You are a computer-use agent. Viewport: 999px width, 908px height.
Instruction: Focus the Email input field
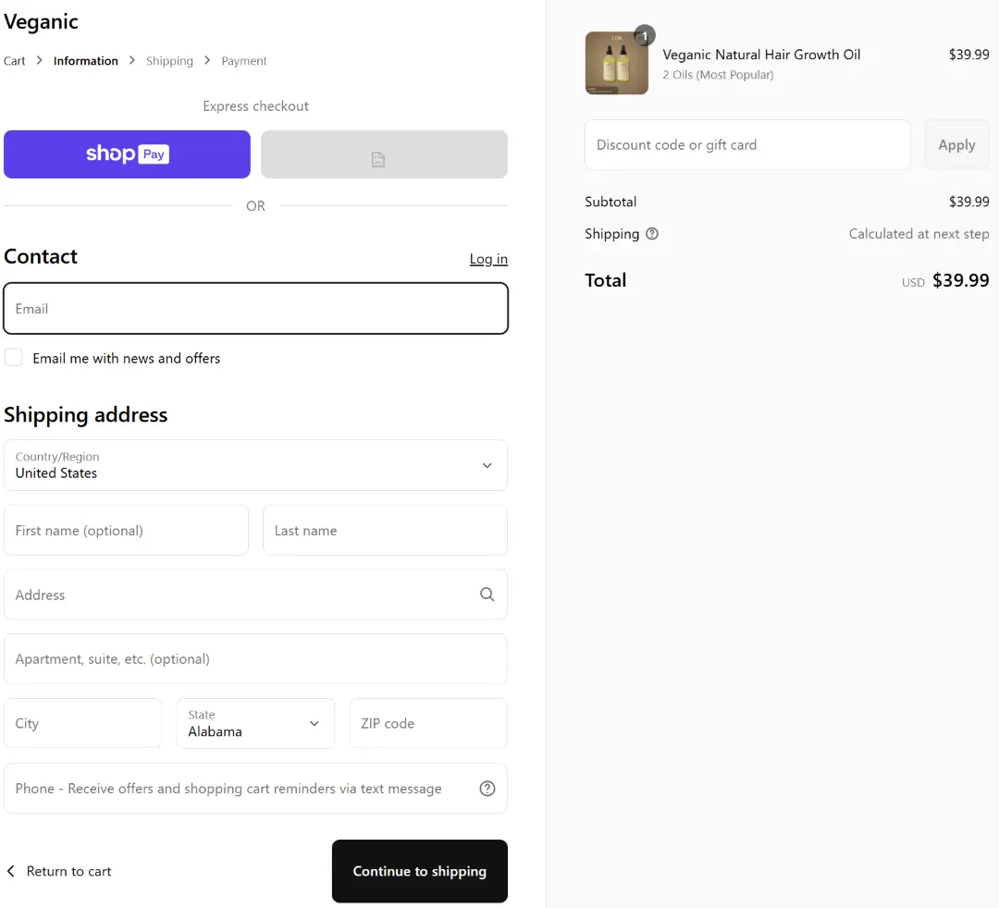(255, 308)
